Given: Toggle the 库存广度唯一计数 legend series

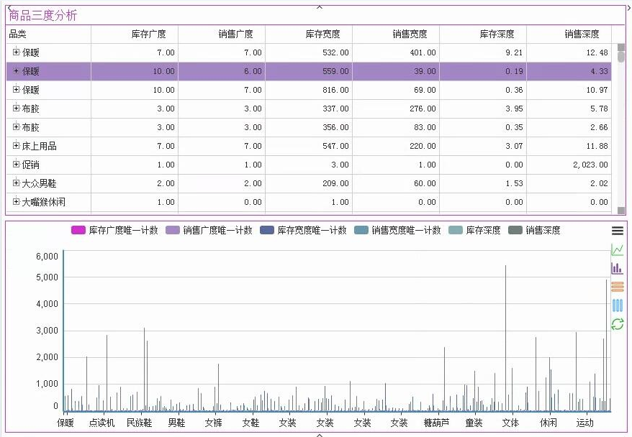Looking at the screenshot, I should pyautogui.click(x=114, y=230).
